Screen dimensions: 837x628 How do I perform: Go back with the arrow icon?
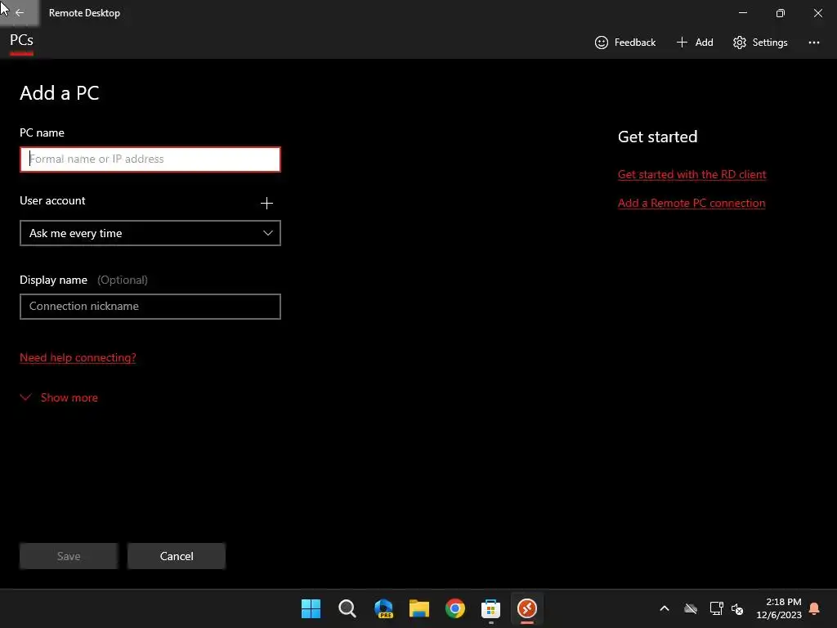[20, 13]
